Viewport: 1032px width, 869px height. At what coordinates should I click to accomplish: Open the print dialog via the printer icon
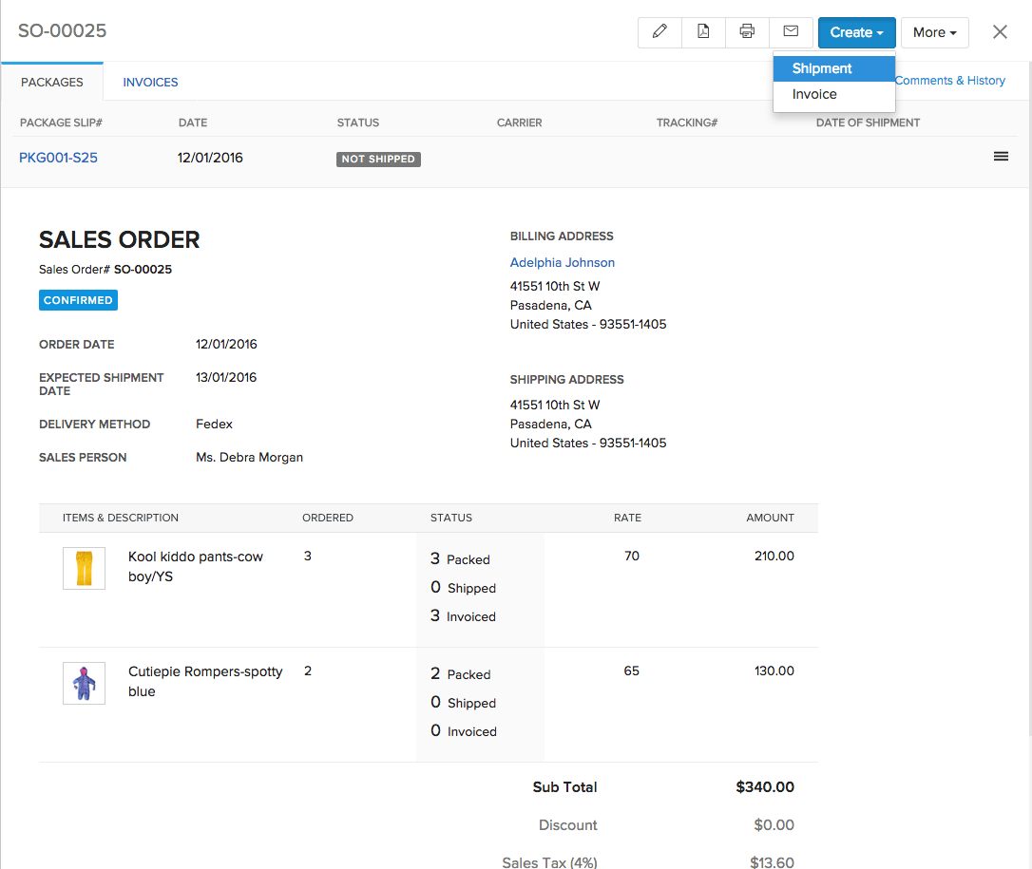(x=747, y=31)
